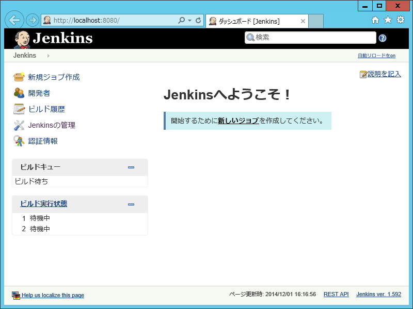Viewport: 413px width, 309px height.
Task: Close the browser window
Action: click(x=398, y=6)
